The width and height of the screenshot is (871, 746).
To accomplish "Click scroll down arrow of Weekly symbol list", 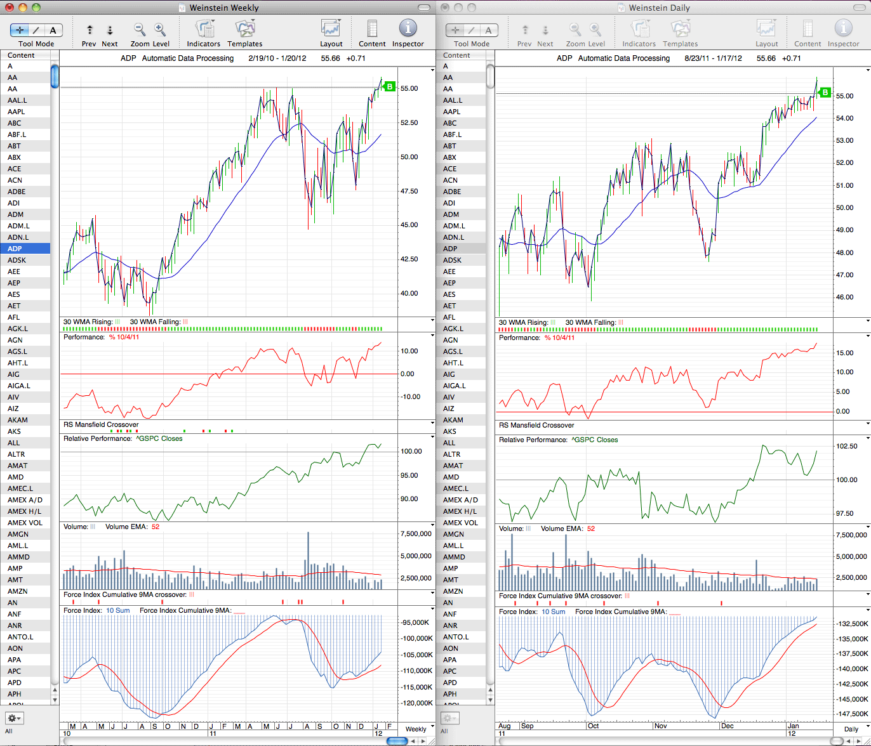I will (x=55, y=700).
